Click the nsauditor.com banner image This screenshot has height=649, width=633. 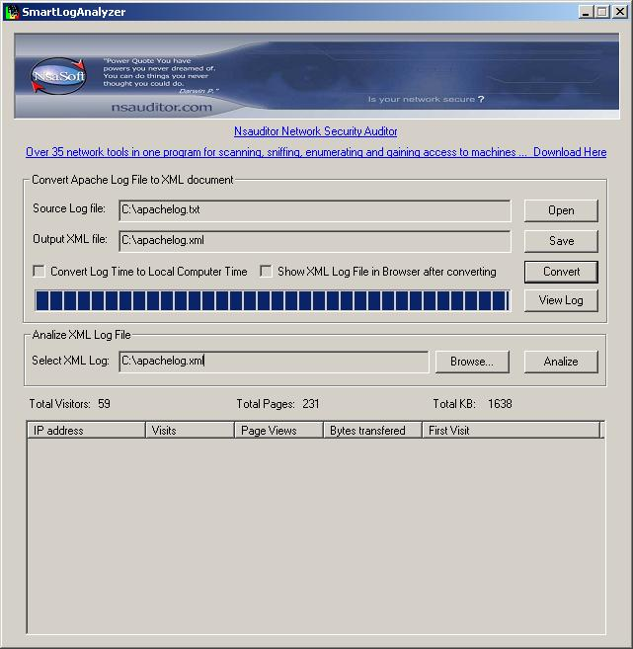click(x=315, y=76)
